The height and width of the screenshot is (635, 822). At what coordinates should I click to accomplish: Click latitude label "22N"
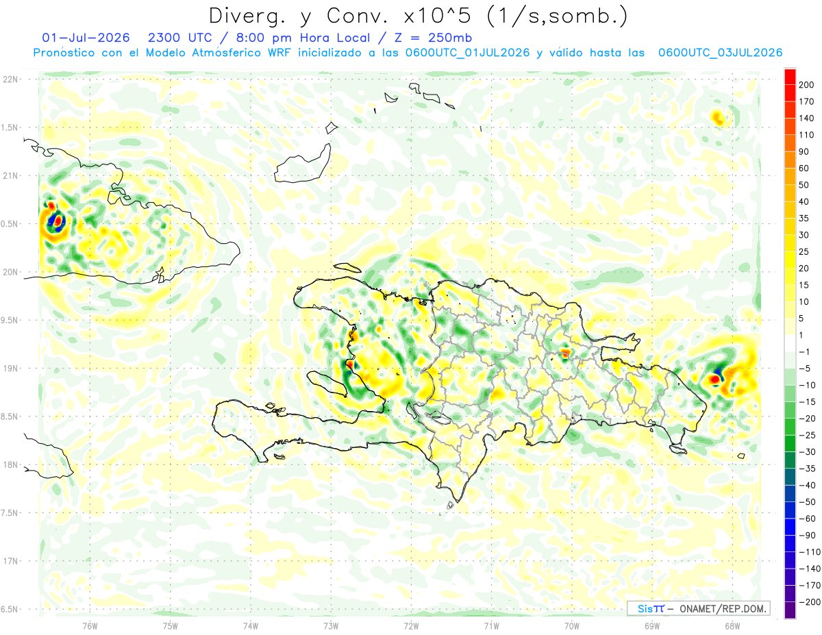tap(10, 79)
